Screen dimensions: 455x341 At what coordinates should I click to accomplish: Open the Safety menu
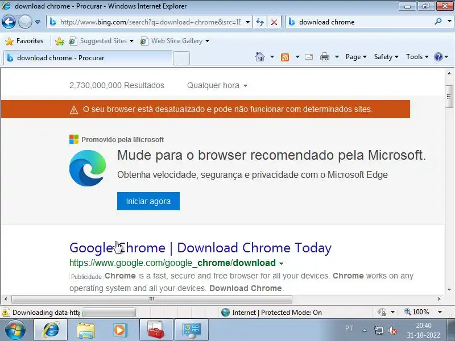(386, 57)
